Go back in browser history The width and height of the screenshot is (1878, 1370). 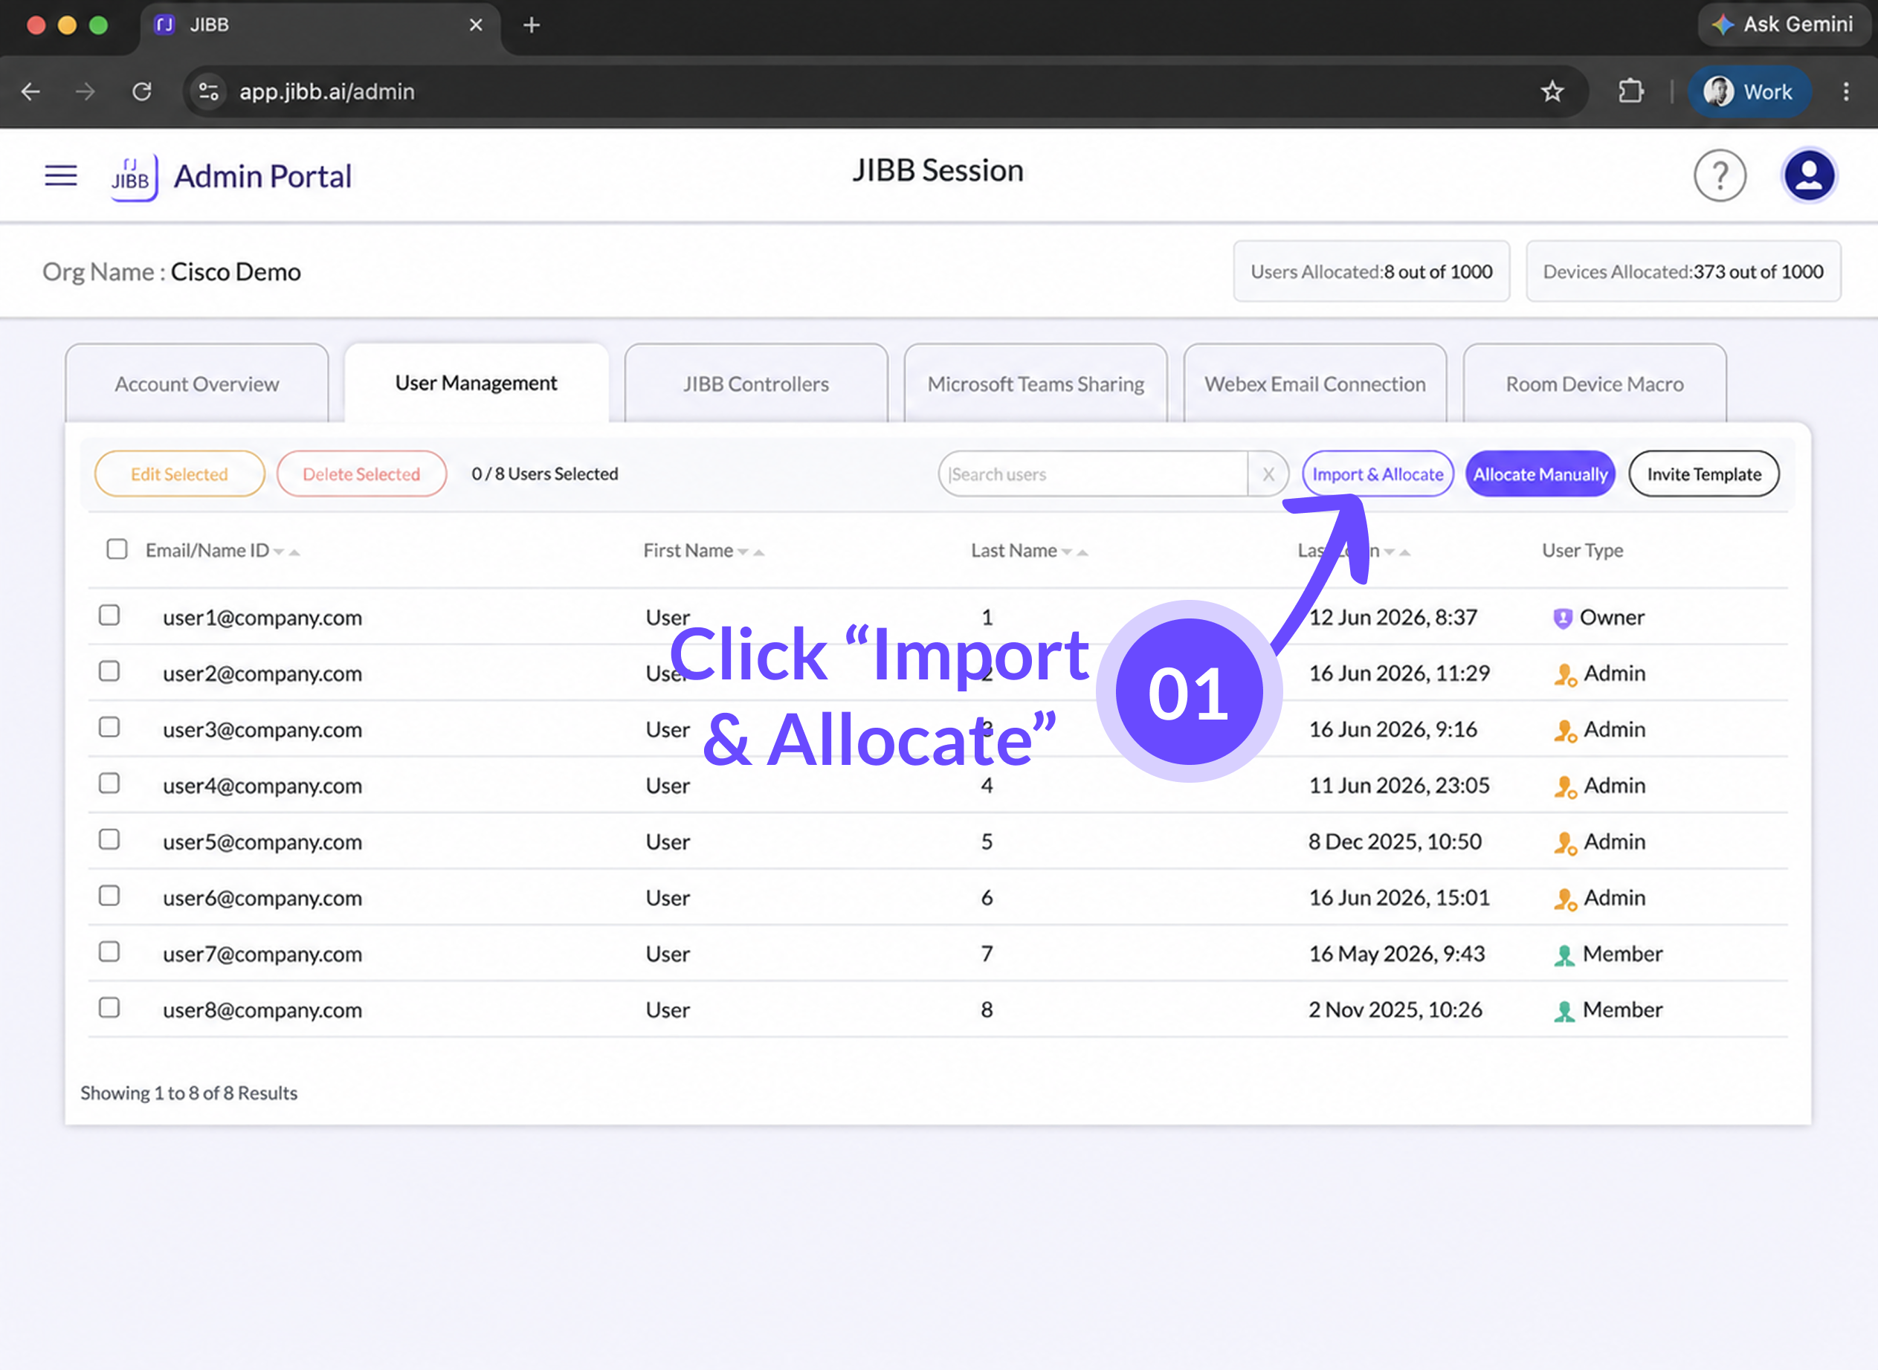pos(30,91)
